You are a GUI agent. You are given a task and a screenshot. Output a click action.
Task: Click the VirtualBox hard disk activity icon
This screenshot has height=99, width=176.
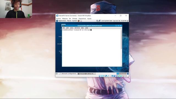100,76
